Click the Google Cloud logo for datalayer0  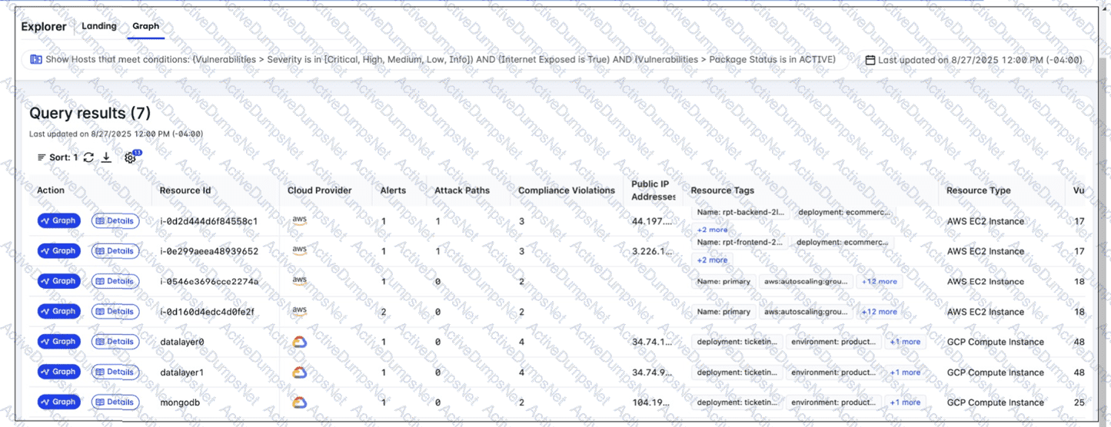pyautogui.click(x=299, y=342)
